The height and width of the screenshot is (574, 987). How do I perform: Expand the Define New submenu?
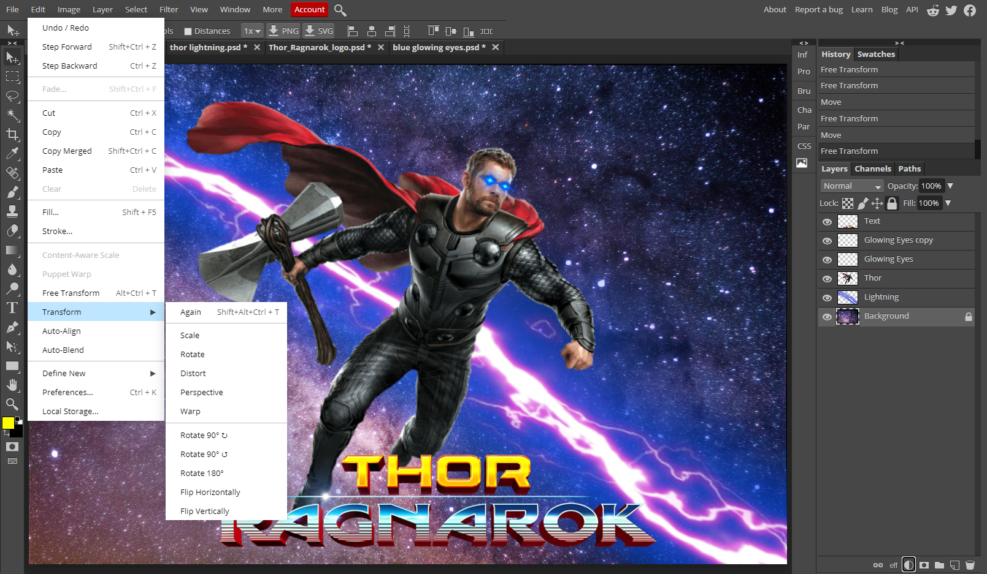click(x=97, y=373)
